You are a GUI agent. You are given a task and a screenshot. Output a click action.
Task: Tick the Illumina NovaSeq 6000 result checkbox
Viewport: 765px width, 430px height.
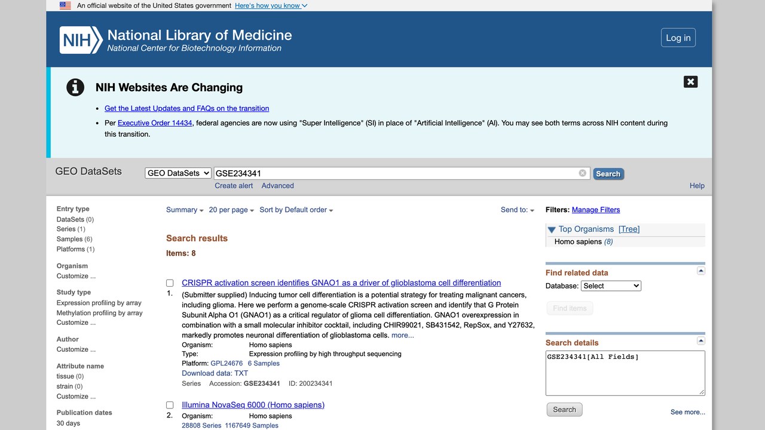click(x=170, y=405)
